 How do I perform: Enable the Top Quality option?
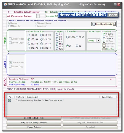[104, 36]
